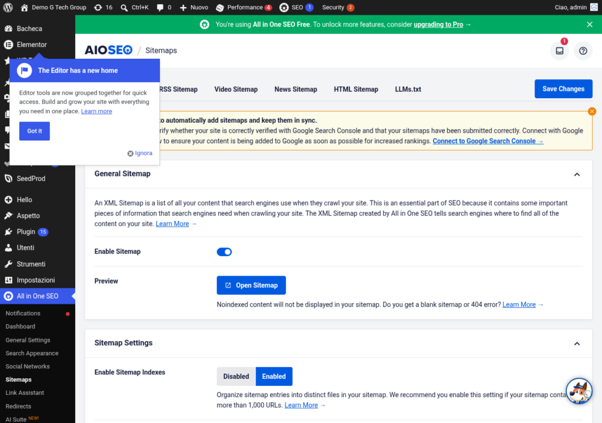Switch to the Video Sitemap tab
This screenshot has height=423, width=602.
pyautogui.click(x=236, y=89)
